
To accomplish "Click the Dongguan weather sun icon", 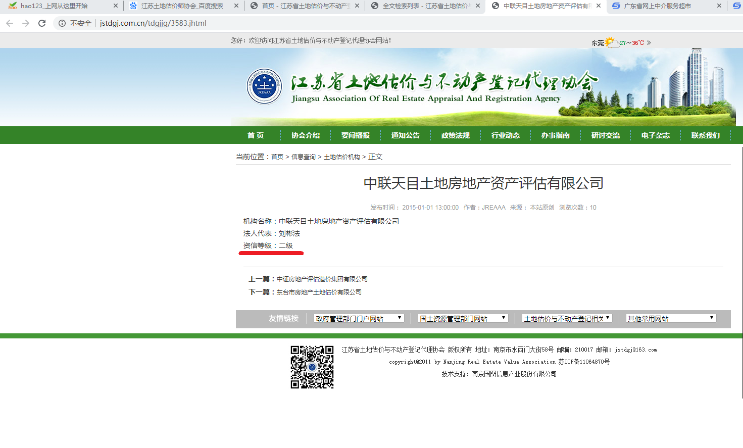I will (x=611, y=42).
